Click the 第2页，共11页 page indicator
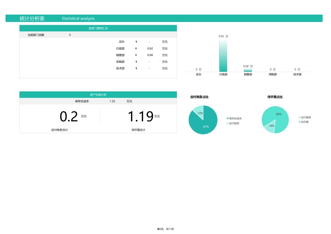The image size is (331, 234). (165, 229)
